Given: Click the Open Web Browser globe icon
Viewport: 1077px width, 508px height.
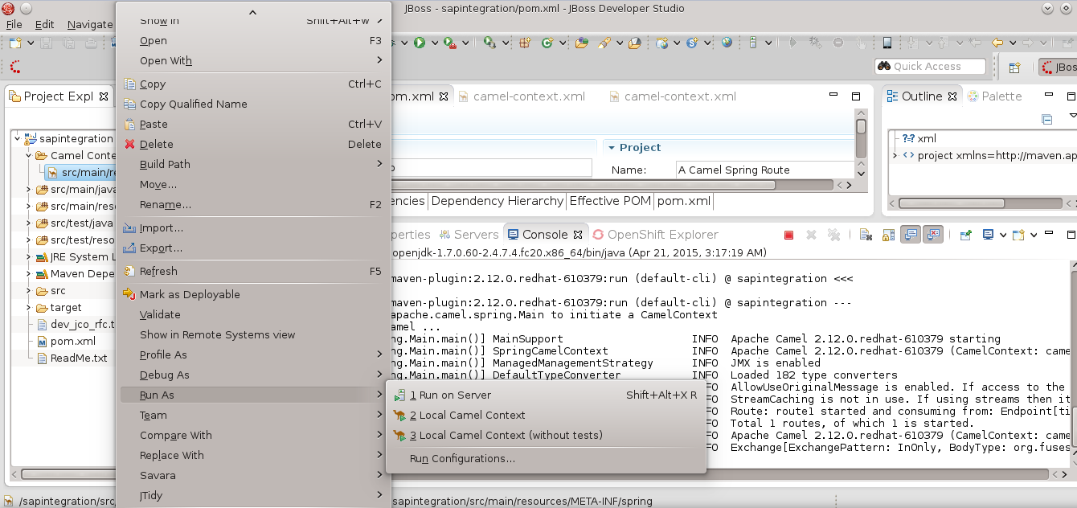Looking at the screenshot, I should pos(727,43).
